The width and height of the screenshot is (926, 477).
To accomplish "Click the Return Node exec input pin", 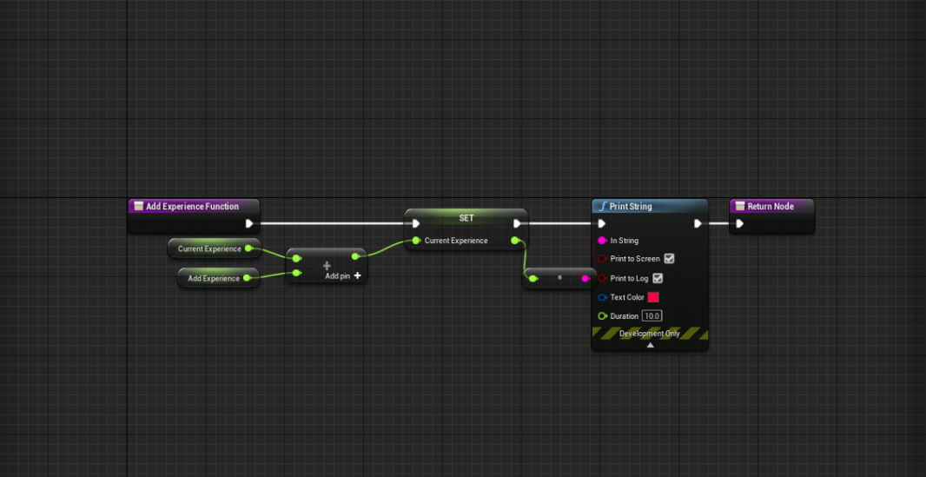I will tap(739, 223).
